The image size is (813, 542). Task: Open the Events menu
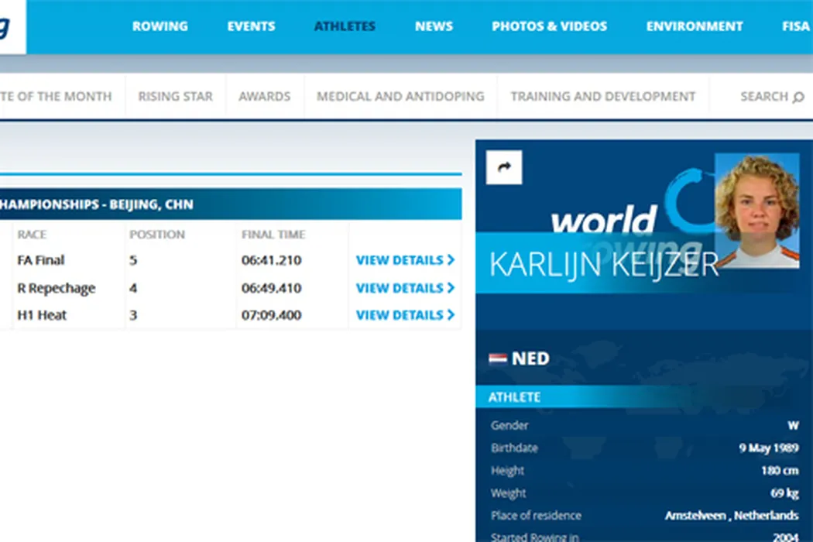point(251,26)
